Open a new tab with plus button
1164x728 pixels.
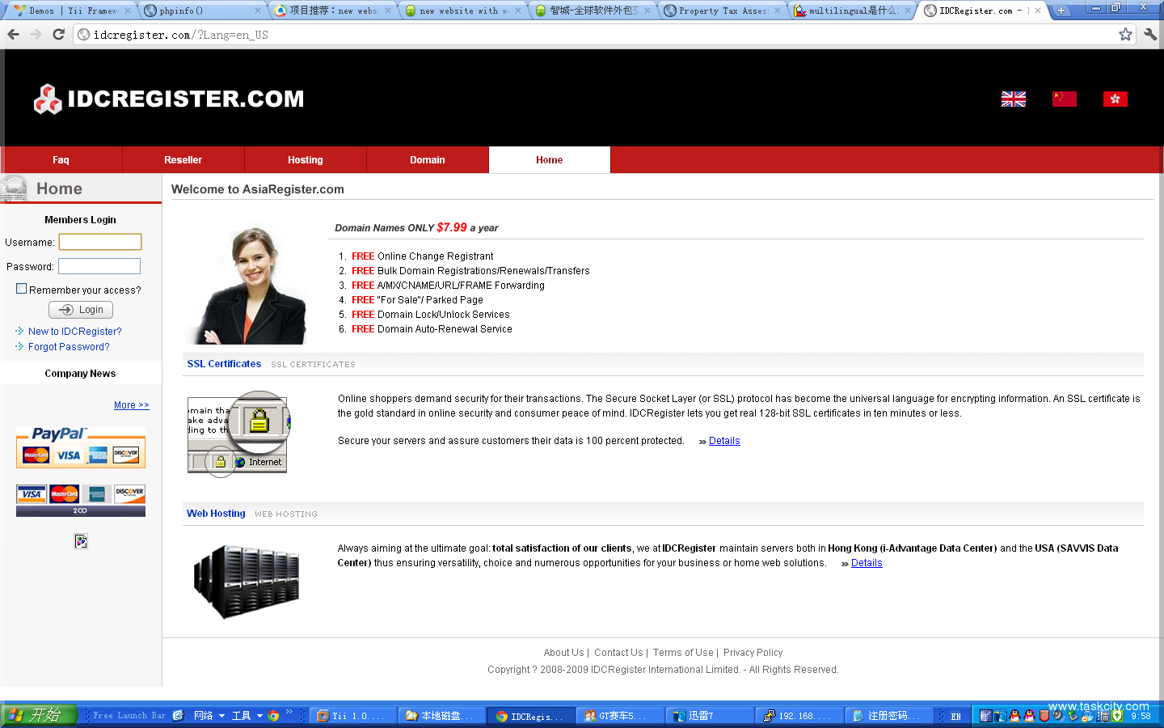point(1061,11)
